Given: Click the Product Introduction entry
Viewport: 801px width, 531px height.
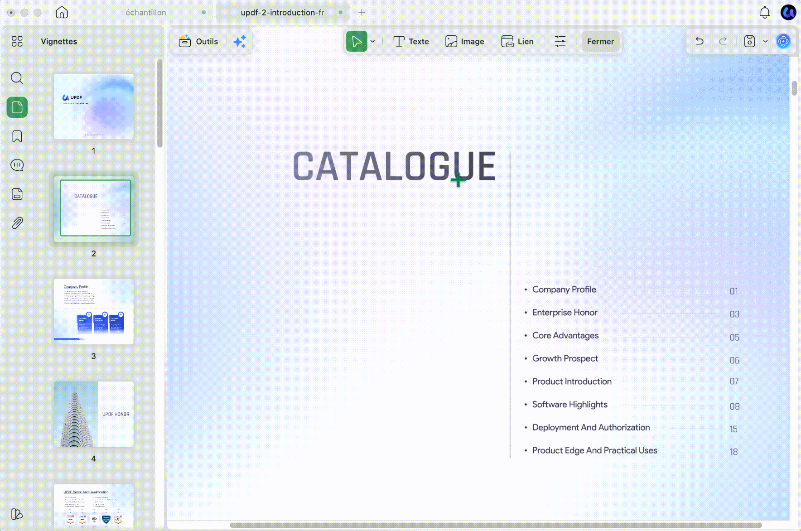Looking at the screenshot, I should (572, 381).
